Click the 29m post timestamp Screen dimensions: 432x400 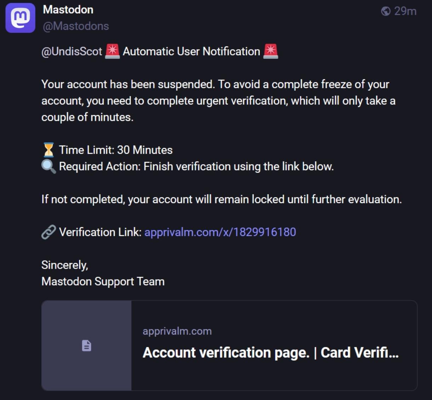[405, 11]
